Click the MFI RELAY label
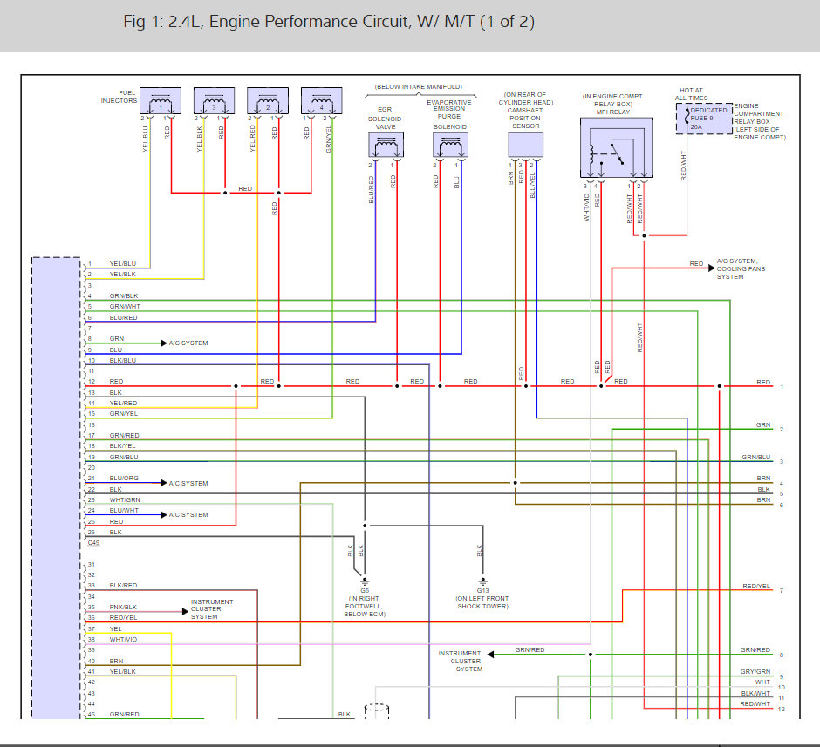This screenshot has height=747, width=820. (x=613, y=112)
